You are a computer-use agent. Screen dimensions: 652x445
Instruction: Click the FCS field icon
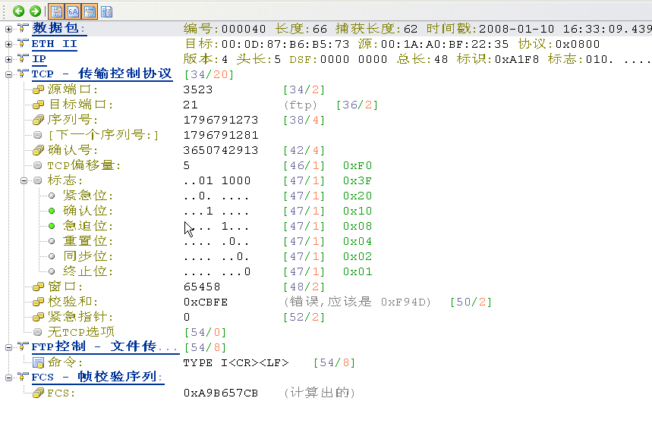[38, 393]
